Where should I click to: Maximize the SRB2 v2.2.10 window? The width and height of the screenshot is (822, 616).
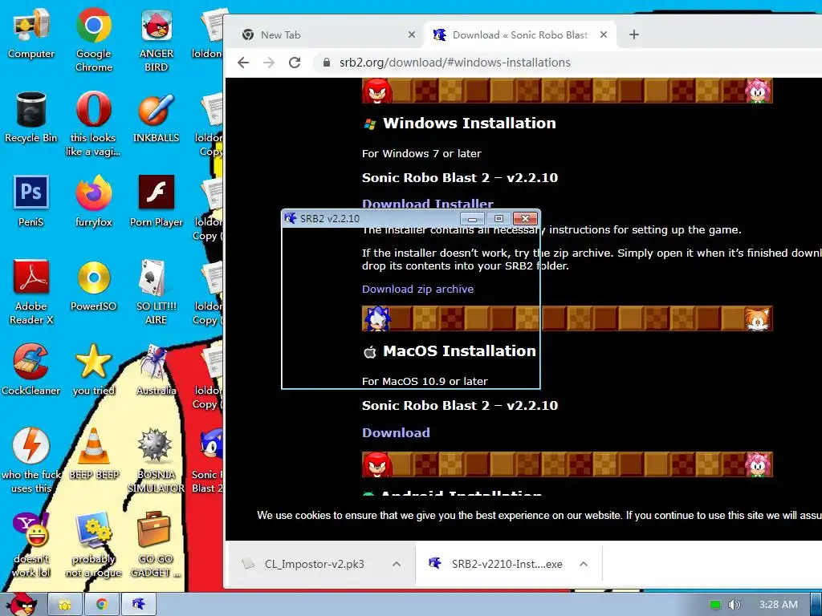[498, 218]
